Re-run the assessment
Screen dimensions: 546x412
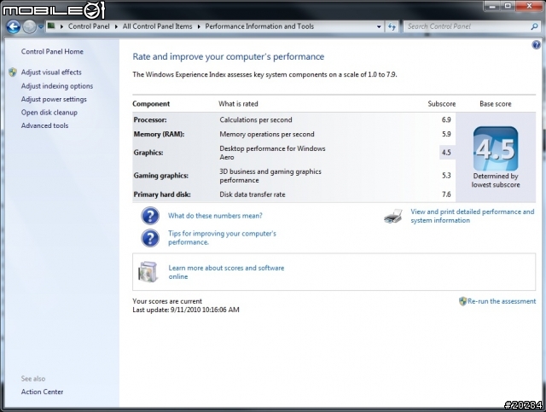[x=502, y=301]
